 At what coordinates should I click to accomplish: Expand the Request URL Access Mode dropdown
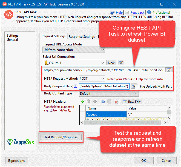[102, 50]
